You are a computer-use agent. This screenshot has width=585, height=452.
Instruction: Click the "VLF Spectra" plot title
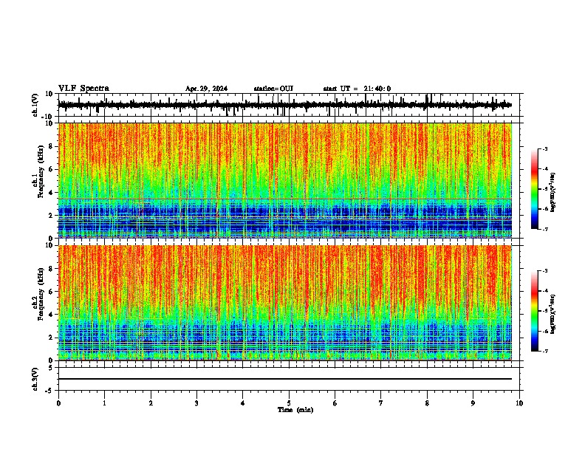(83, 89)
